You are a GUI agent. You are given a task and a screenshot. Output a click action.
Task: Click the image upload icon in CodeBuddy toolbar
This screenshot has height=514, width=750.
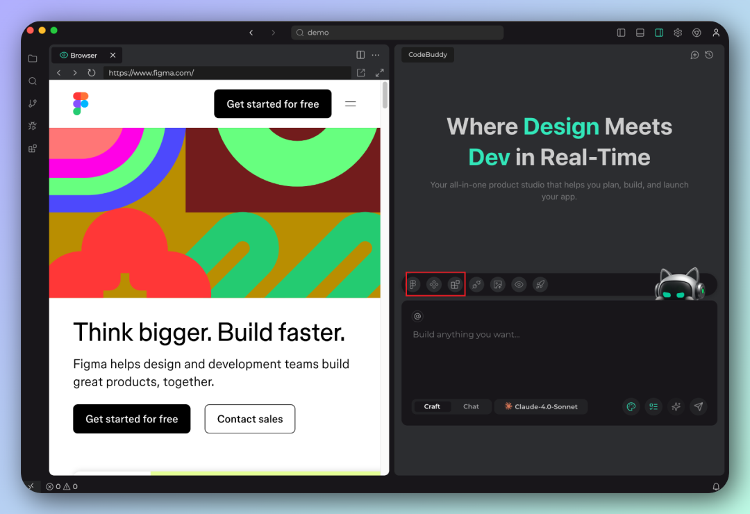click(x=497, y=285)
